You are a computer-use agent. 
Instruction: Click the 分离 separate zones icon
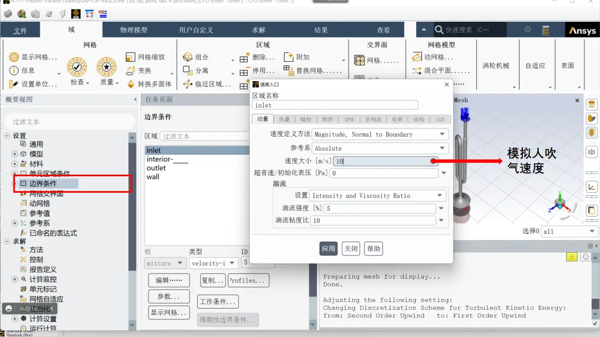187,70
